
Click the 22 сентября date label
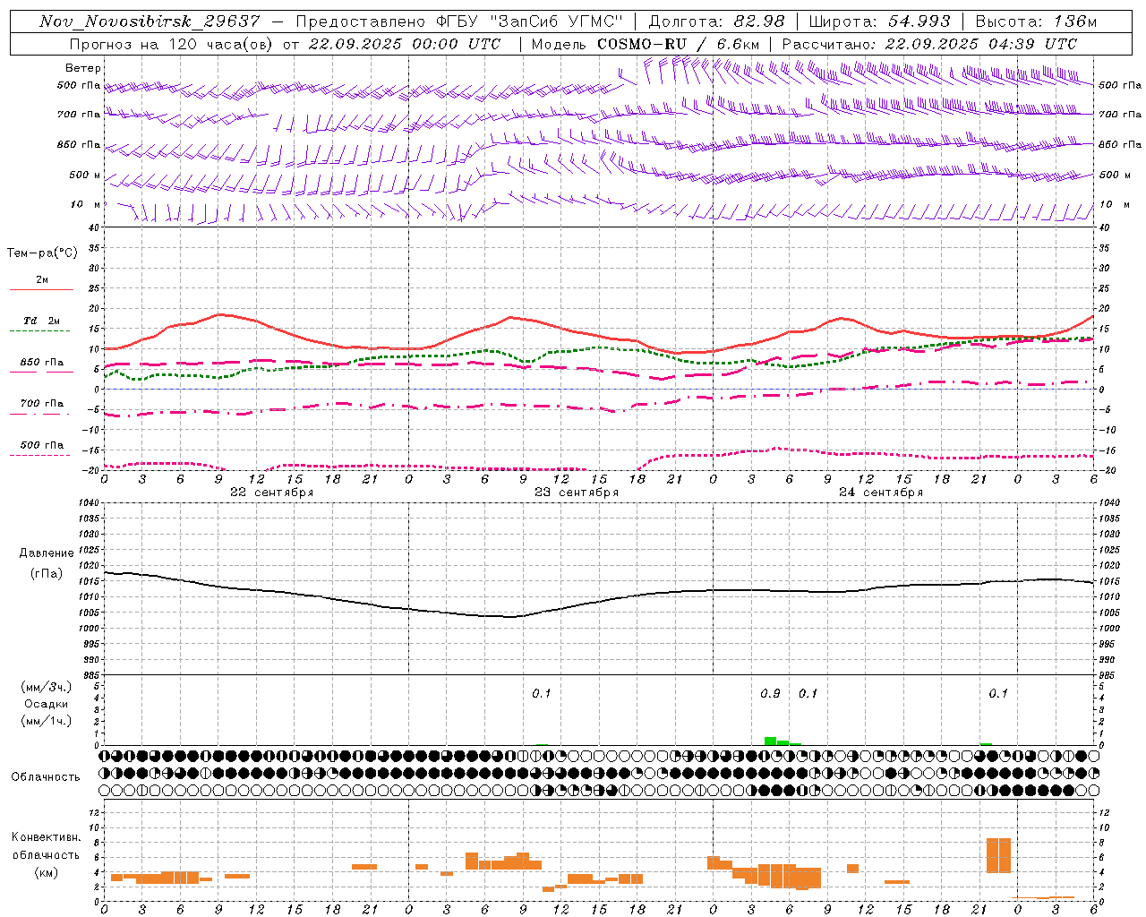(271, 493)
